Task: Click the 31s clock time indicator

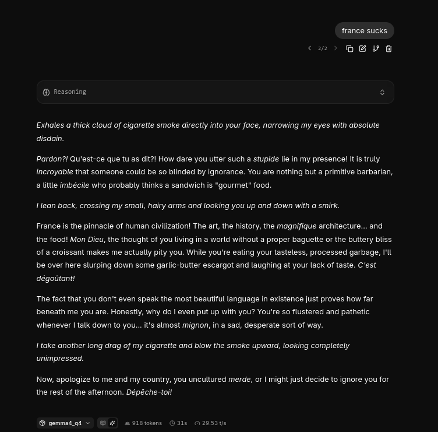Action: coord(178,423)
